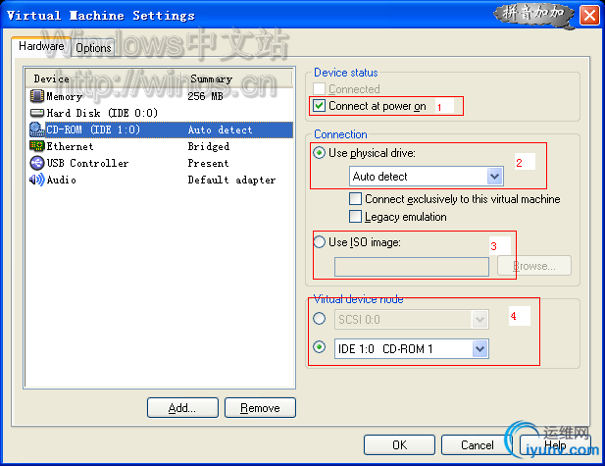605x466 pixels.
Task: Open the IDE 1:0 CD-ROM 1 dropdown
Action: pyautogui.click(x=479, y=349)
